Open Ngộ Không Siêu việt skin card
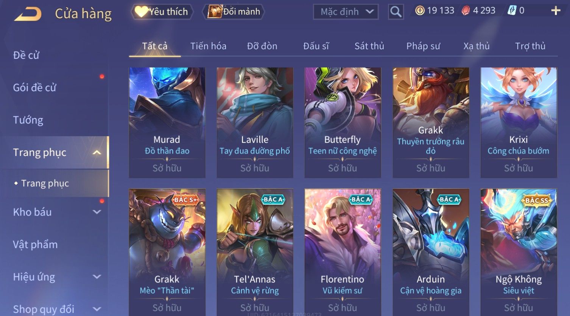Image resolution: width=570 pixels, height=316 pixels. coord(519,252)
